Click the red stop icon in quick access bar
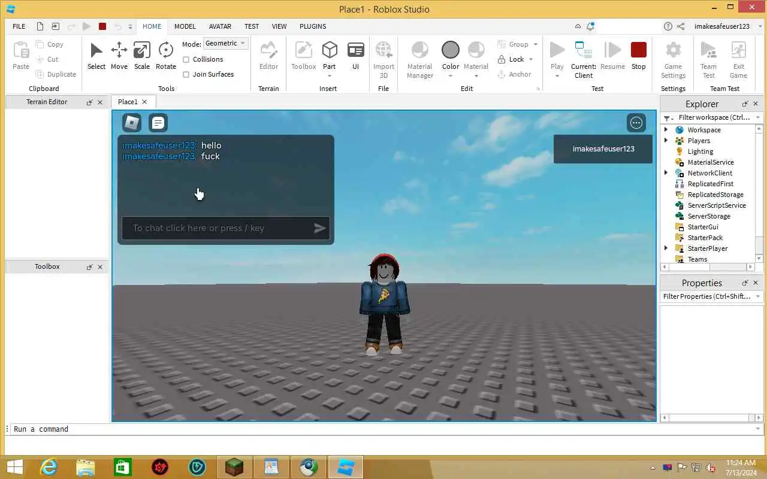The image size is (767, 479). pyautogui.click(x=102, y=26)
